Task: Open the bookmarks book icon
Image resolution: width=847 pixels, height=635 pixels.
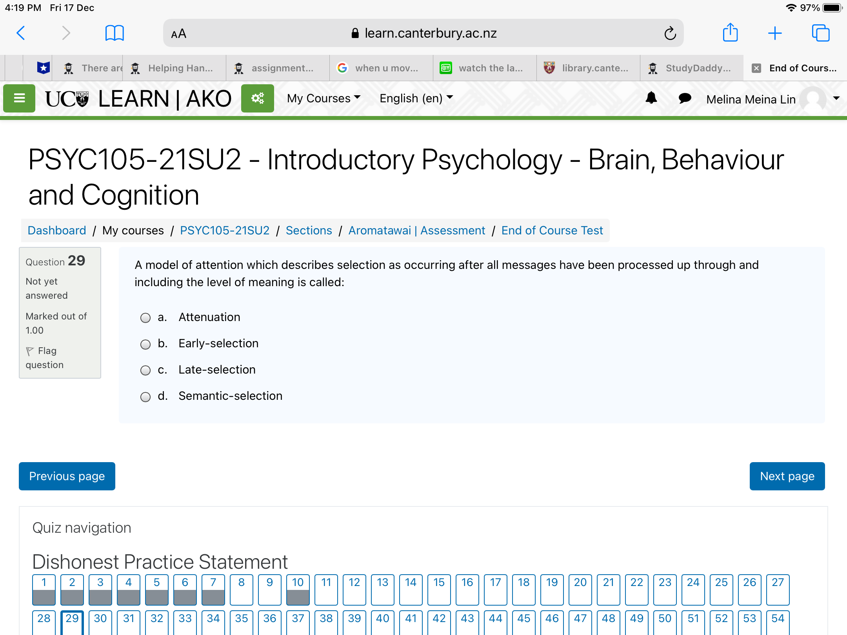Action: (115, 33)
